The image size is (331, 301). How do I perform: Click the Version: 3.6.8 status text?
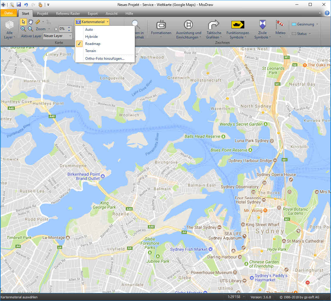pyautogui.click(x=261, y=297)
